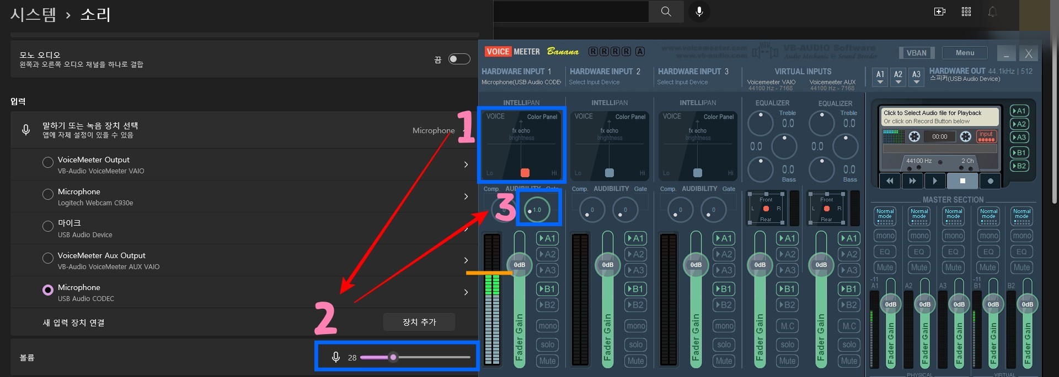Screen dimensions: 1059x377
Task: Toggle M.C on Voicemeeter VAIO strip
Action: 788,326
